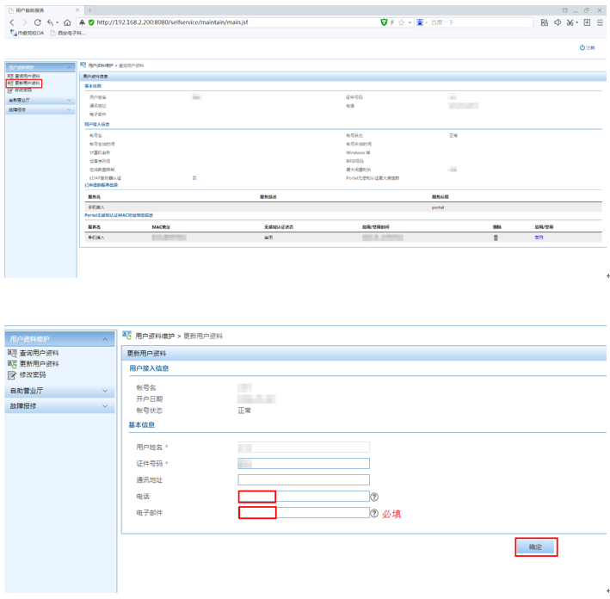Log out using the 注销 link
Viewport: 610px width, 599px height.
click(588, 48)
